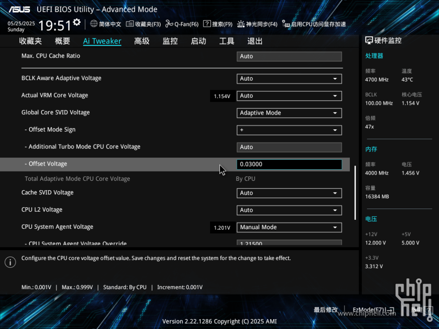The image size is (439, 329).
Task: Click the settings list scrollbar
Action: (x=355, y=193)
